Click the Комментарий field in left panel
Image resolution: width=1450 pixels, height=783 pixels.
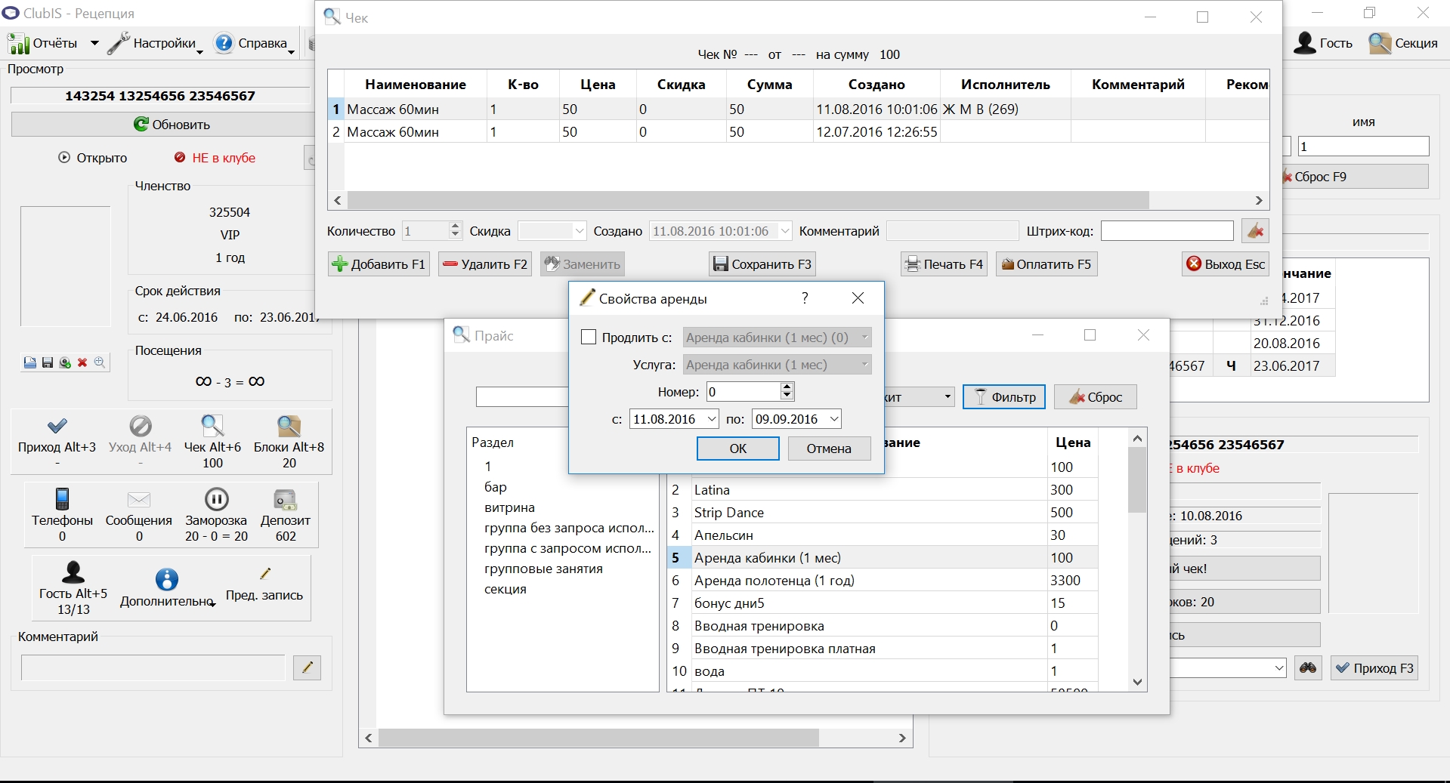[153, 667]
